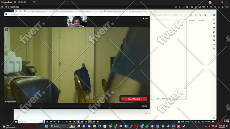Show hidden system tray icons
Viewport: 230px width, 129px height.
(x=206, y=126)
